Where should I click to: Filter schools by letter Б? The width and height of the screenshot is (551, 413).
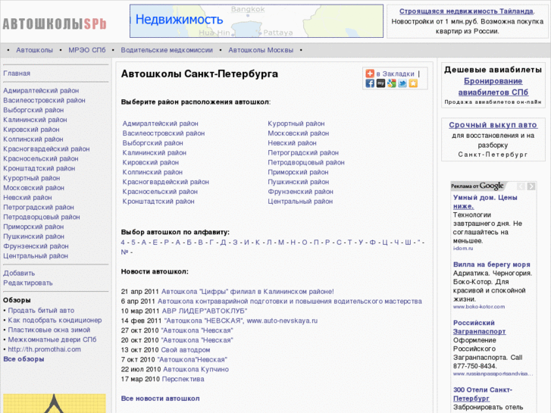pyautogui.click(x=189, y=242)
